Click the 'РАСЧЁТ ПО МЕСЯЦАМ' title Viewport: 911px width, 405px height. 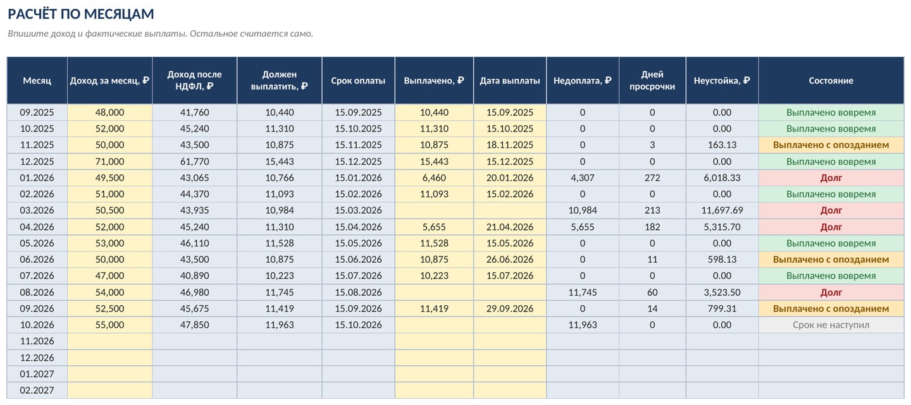(x=81, y=14)
